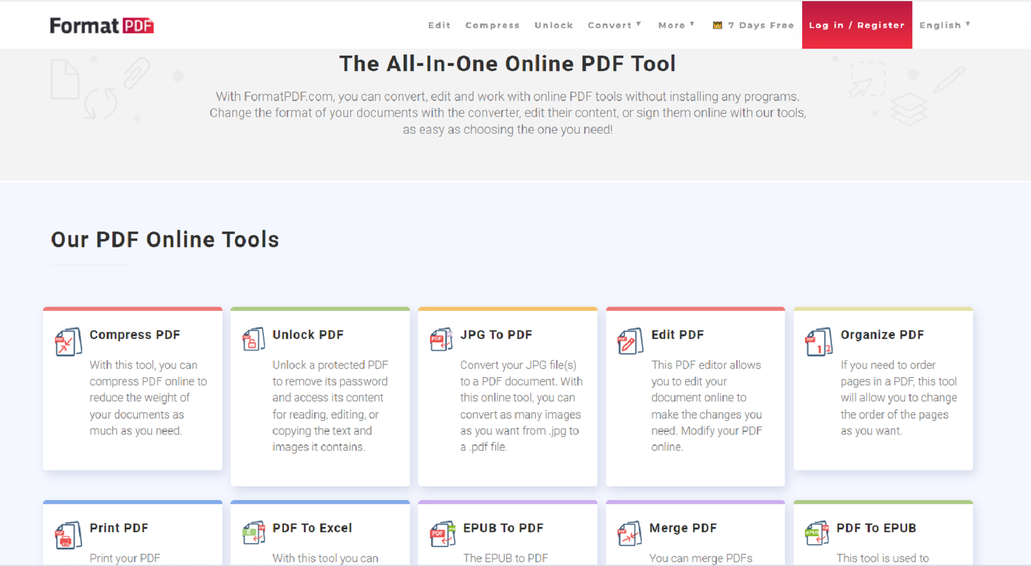
Task: Click the crown icon beside 7 Days Free
Action: 717,25
